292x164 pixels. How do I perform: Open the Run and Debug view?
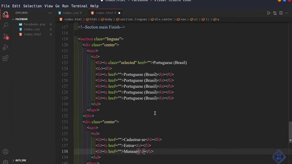tap(5, 47)
